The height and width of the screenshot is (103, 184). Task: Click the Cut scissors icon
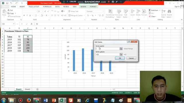tap(8, 10)
